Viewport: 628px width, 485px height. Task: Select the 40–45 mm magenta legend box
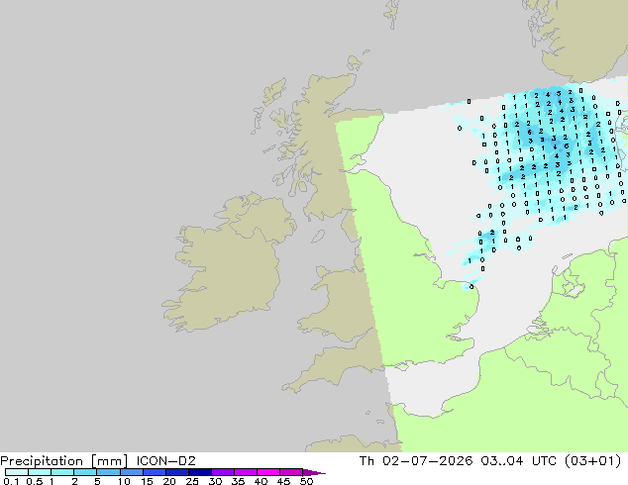point(268,472)
